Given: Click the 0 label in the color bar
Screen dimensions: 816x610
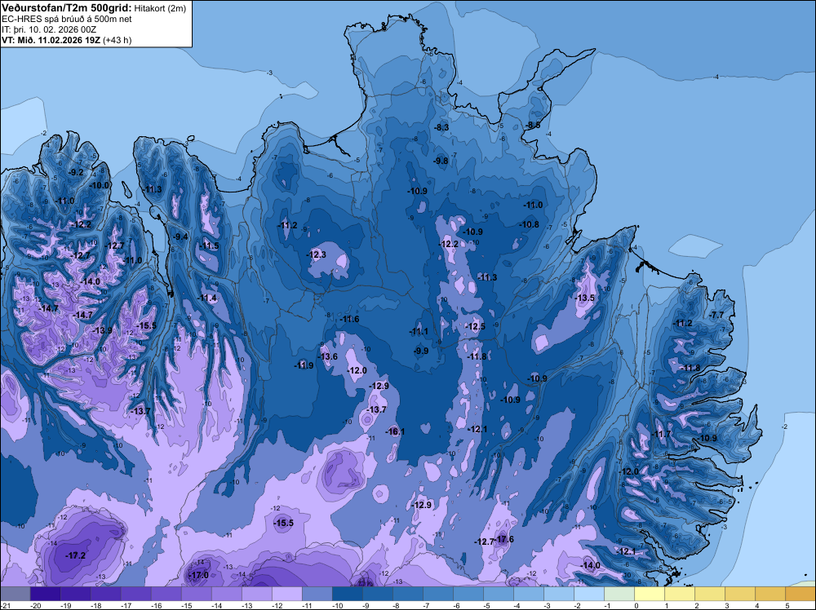Looking at the screenshot, I should [x=636, y=606].
